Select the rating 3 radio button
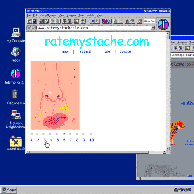This screenshot has width=194, height=194. point(43,134)
